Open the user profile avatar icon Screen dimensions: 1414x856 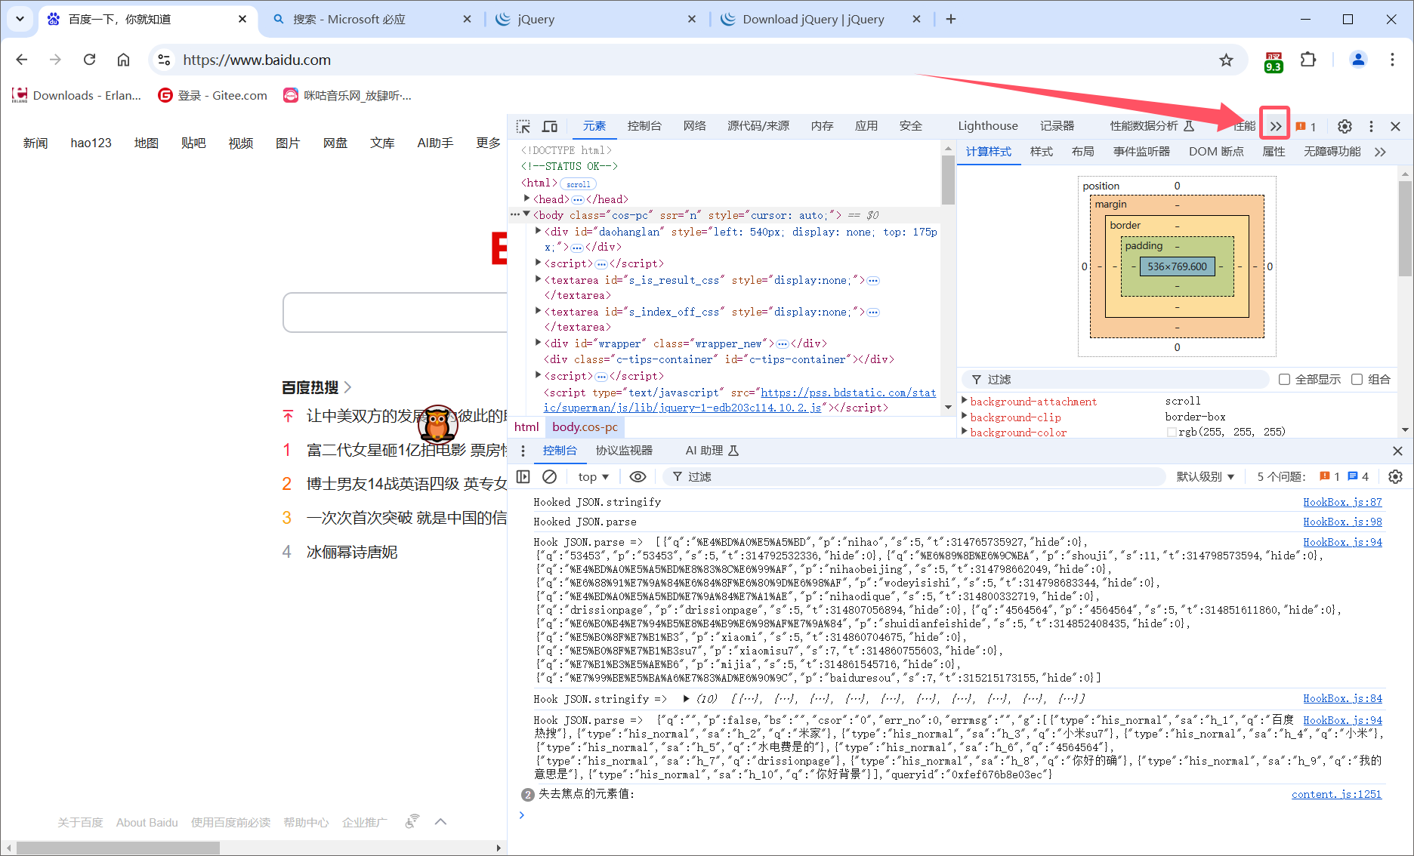[x=1357, y=60]
